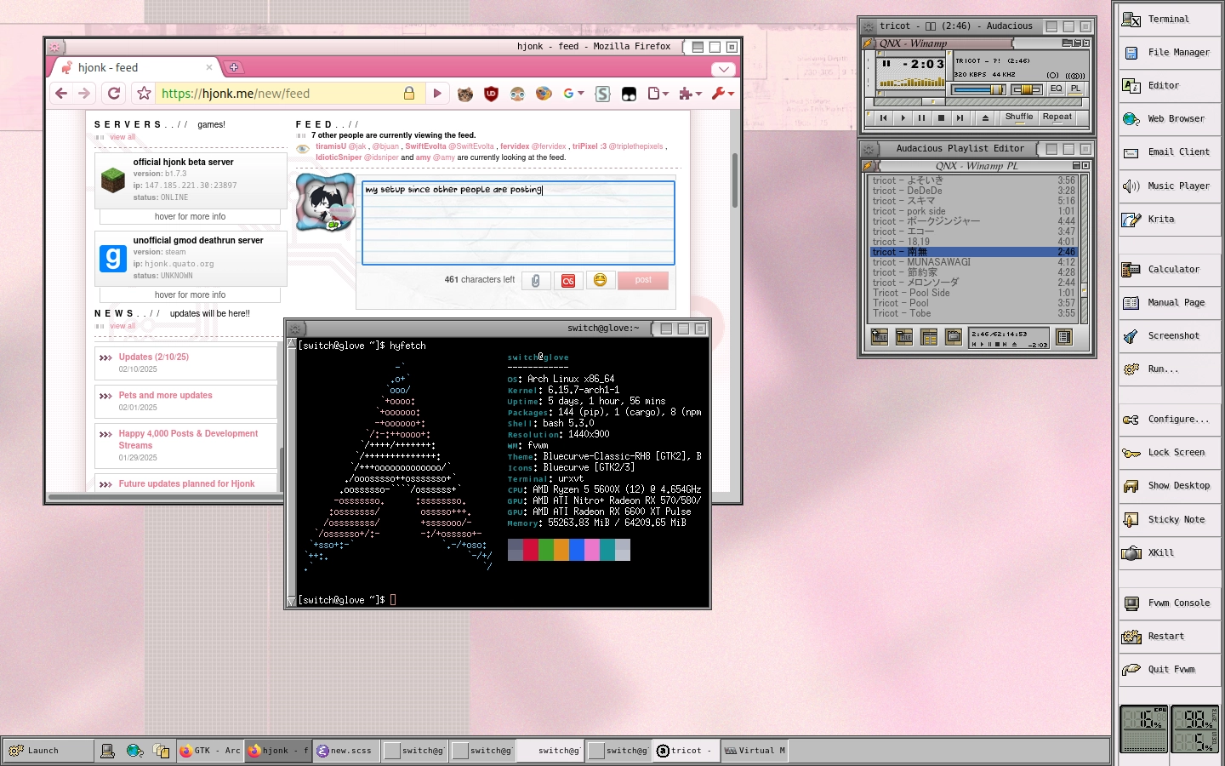Click XKill in the side panel
The height and width of the screenshot is (766, 1225).
point(1171,552)
